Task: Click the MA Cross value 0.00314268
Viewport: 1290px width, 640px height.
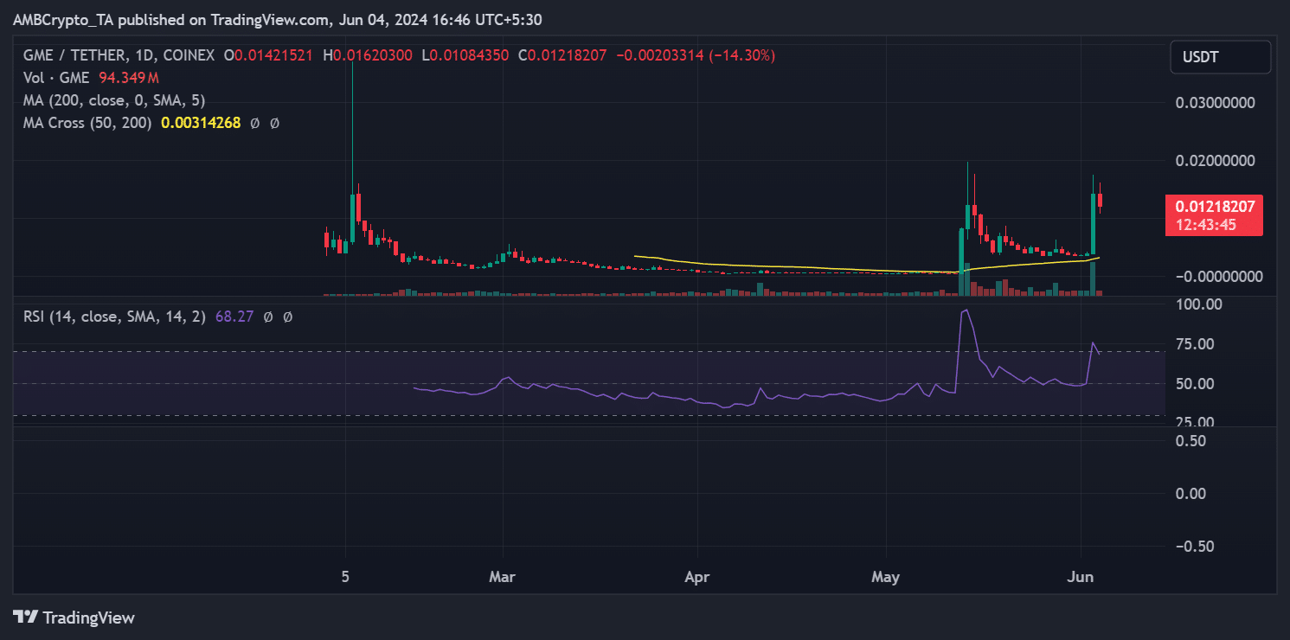Action: click(x=201, y=123)
